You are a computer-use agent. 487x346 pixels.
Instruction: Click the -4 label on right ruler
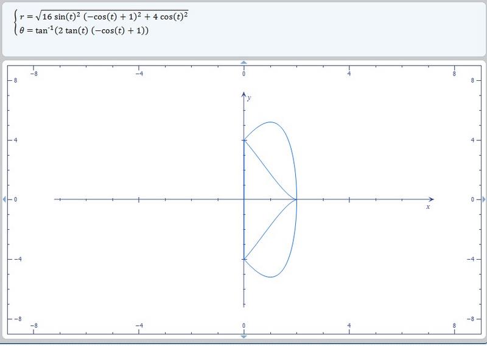coord(471,259)
